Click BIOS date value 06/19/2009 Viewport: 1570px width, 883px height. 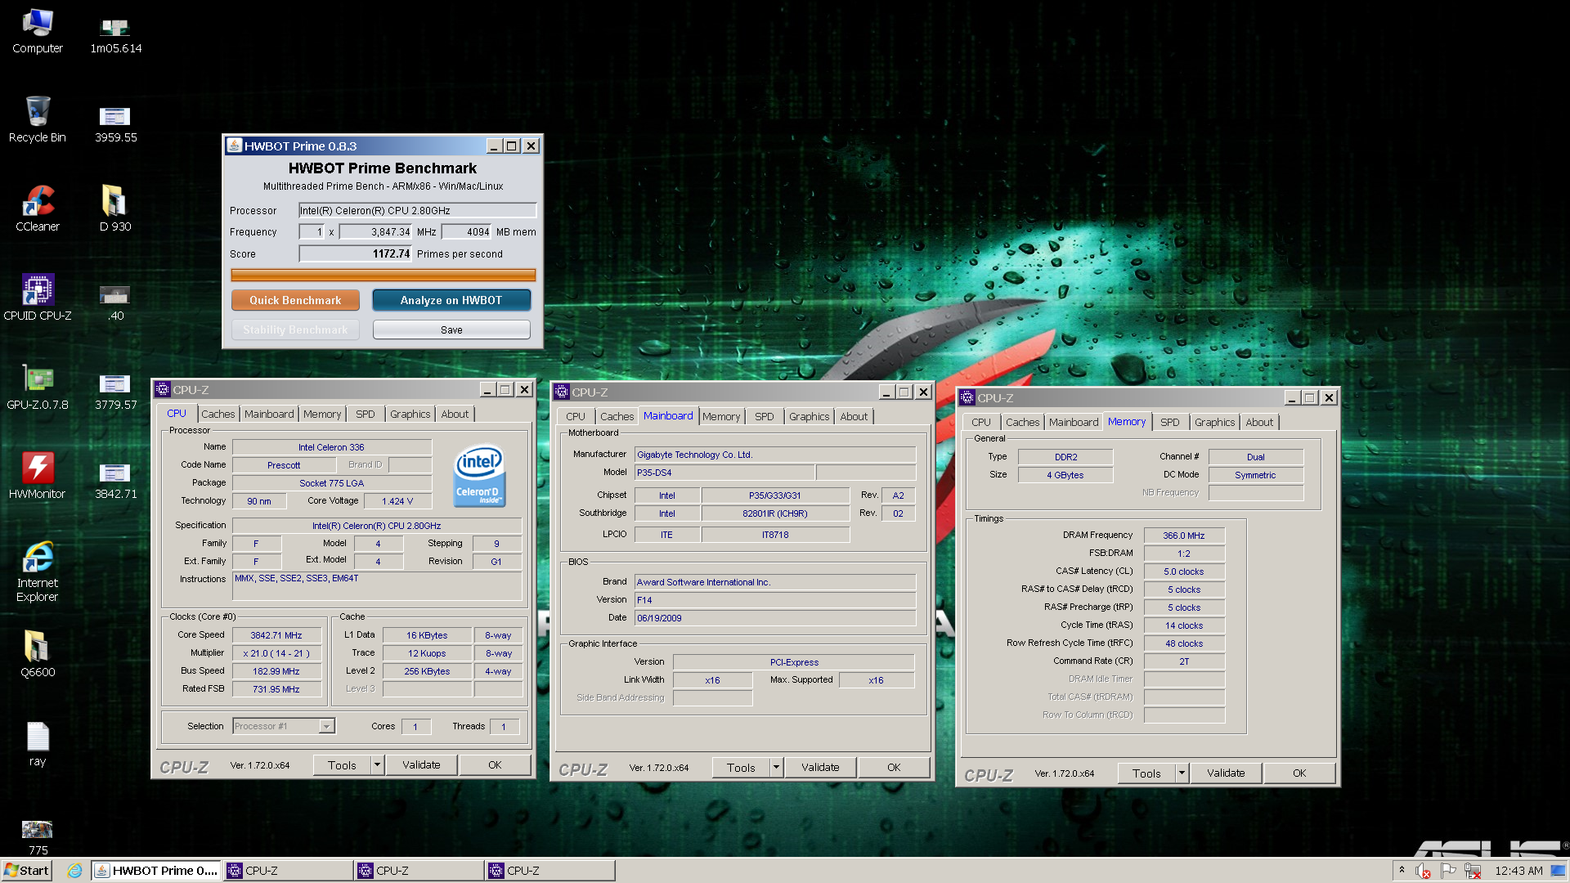click(775, 618)
